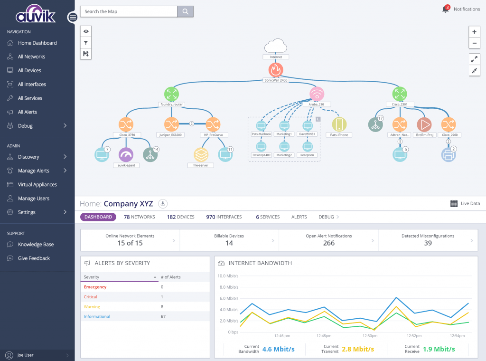Zoom in the map with plus button
This screenshot has width=486, height=361.
474,32
